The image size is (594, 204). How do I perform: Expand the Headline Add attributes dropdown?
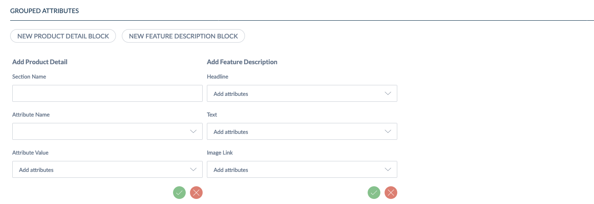pos(302,93)
